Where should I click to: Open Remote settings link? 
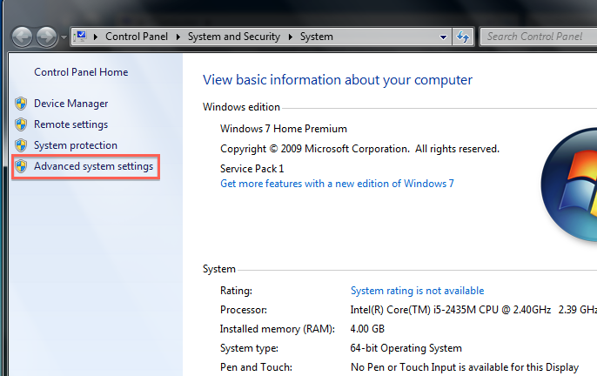coord(70,124)
